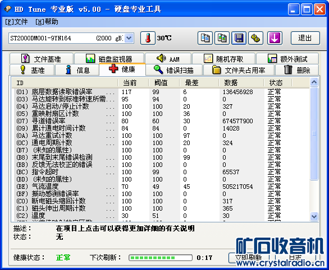Click the 退出 button
The image size is (329, 270).
coord(305,38)
